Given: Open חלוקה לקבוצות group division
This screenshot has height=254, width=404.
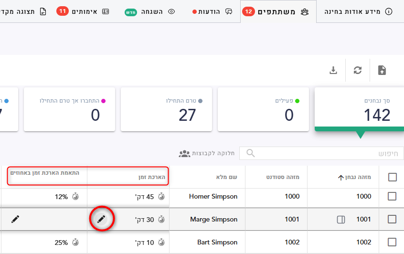Looking at the screenshot, I should tap(207, 154).
